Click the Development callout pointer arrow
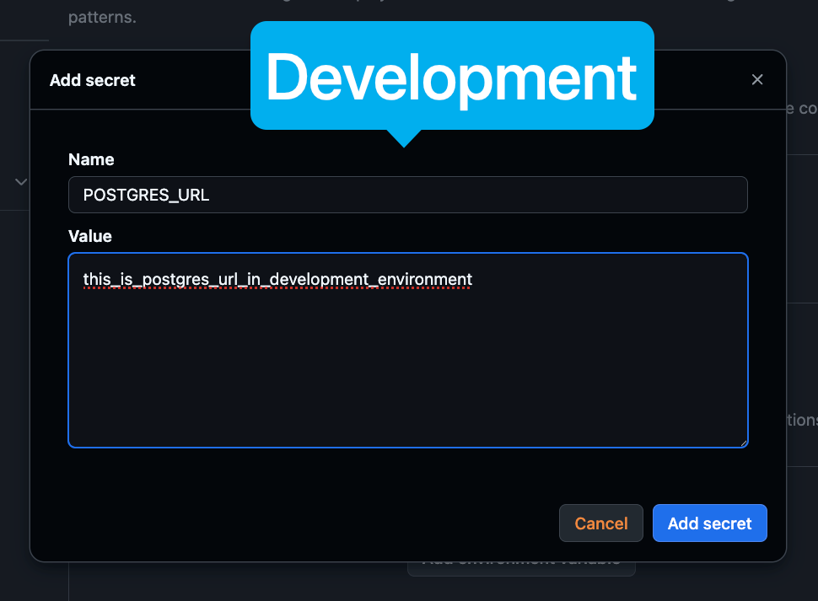818x601 pixels. pyautogui.click(x=403, y=137)
